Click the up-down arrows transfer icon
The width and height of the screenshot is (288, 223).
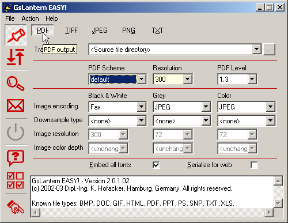[16, 57]
